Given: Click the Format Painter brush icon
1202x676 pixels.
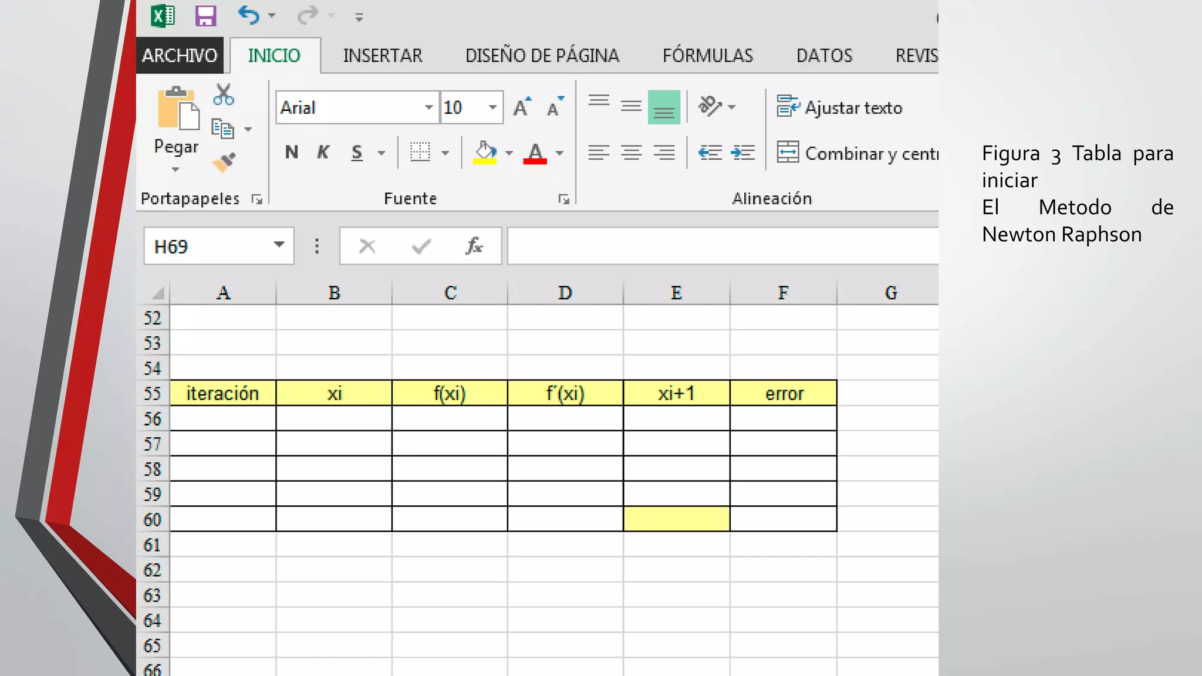Looking at the screenshot, I should (x=224, y=163).
